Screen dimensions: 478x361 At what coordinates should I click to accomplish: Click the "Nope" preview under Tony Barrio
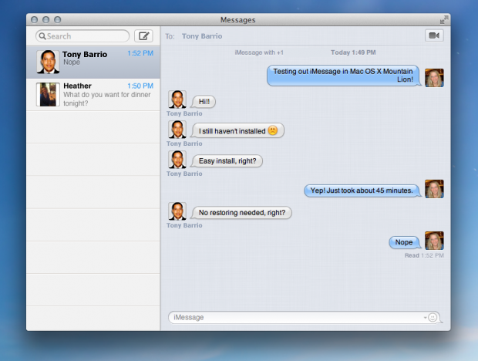72,62
